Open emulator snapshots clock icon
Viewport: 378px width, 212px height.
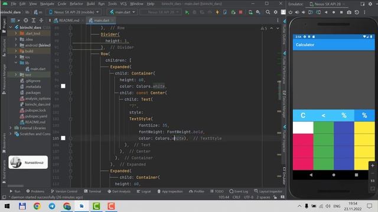point(357,12)
